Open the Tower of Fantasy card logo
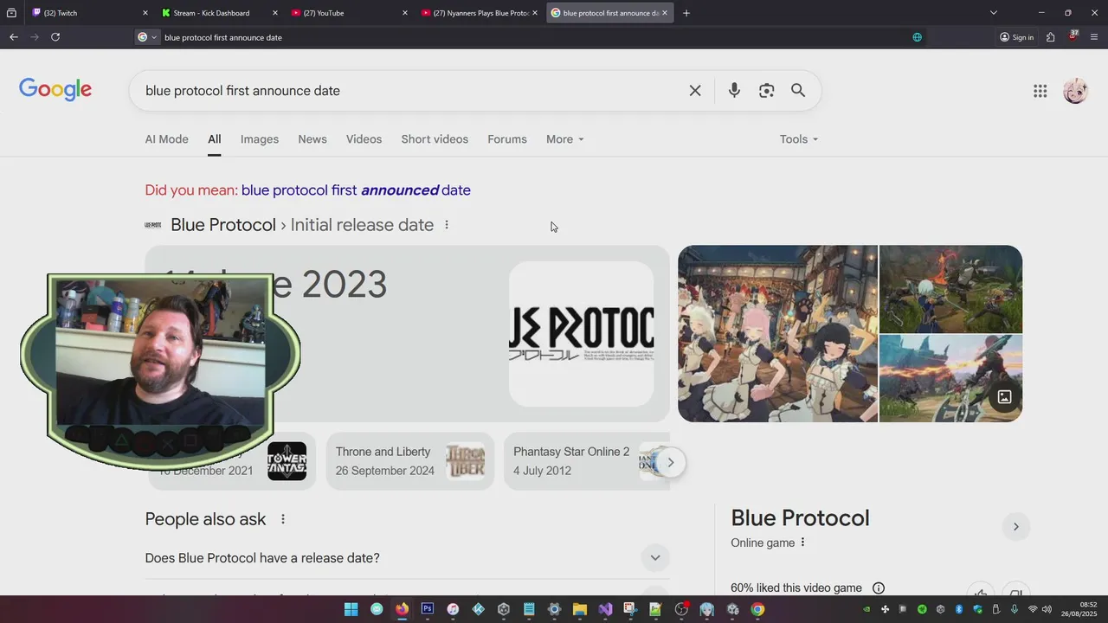This screenshot has width=1108, height=623. click(287, 461)
